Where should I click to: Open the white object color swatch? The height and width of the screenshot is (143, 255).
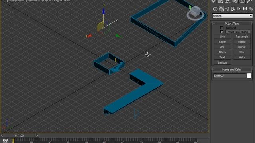coord(249,76)
